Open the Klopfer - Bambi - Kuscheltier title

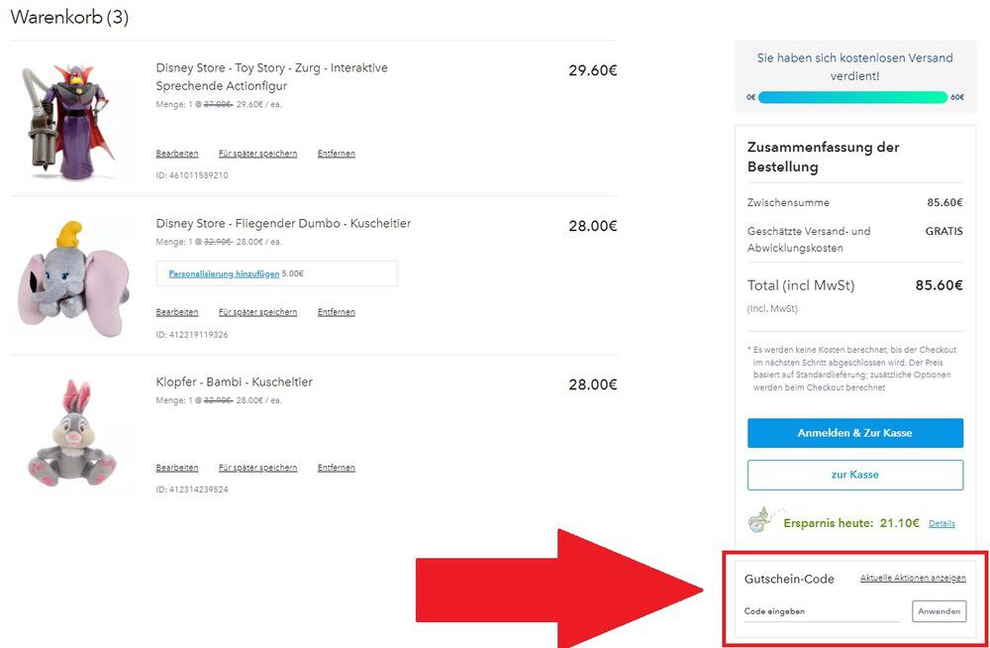point(235,381)
